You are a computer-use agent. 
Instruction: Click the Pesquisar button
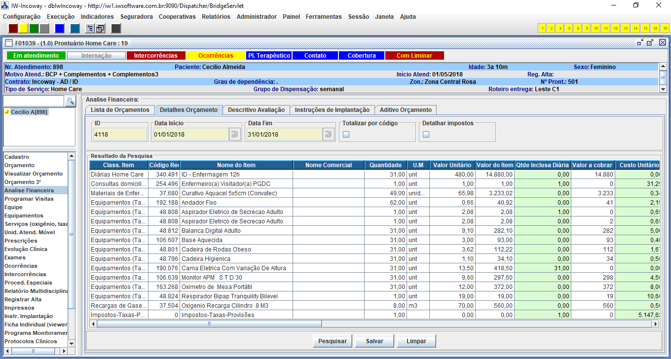332,341
